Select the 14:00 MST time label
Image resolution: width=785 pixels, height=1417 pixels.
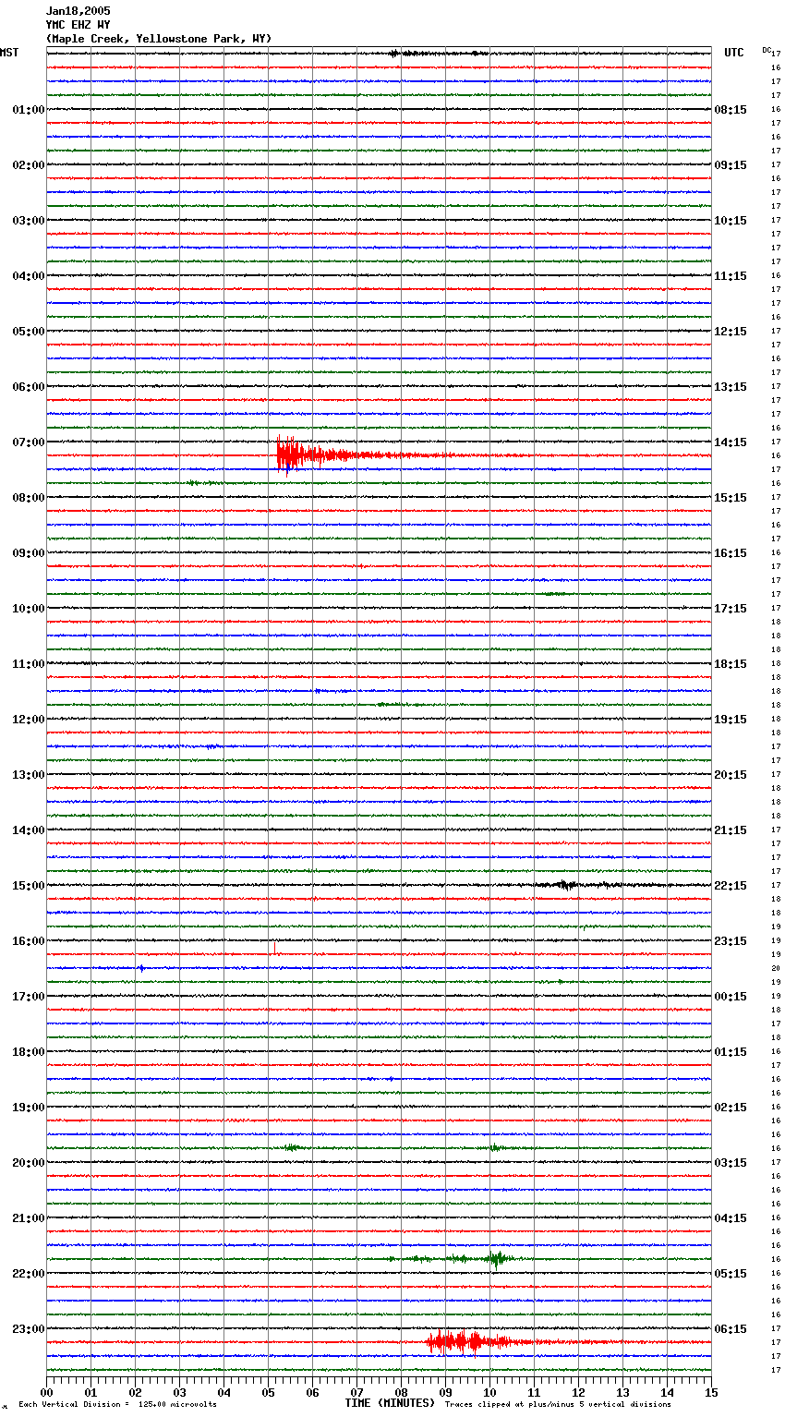pos(29,830)
